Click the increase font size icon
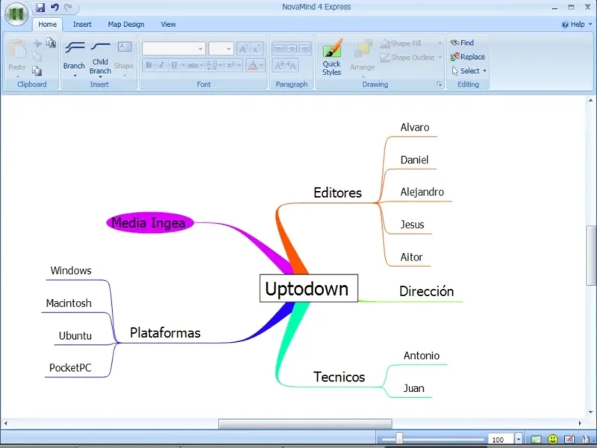Image resolution: width=597 pixels, height=448 pixels. pos(243,49)
